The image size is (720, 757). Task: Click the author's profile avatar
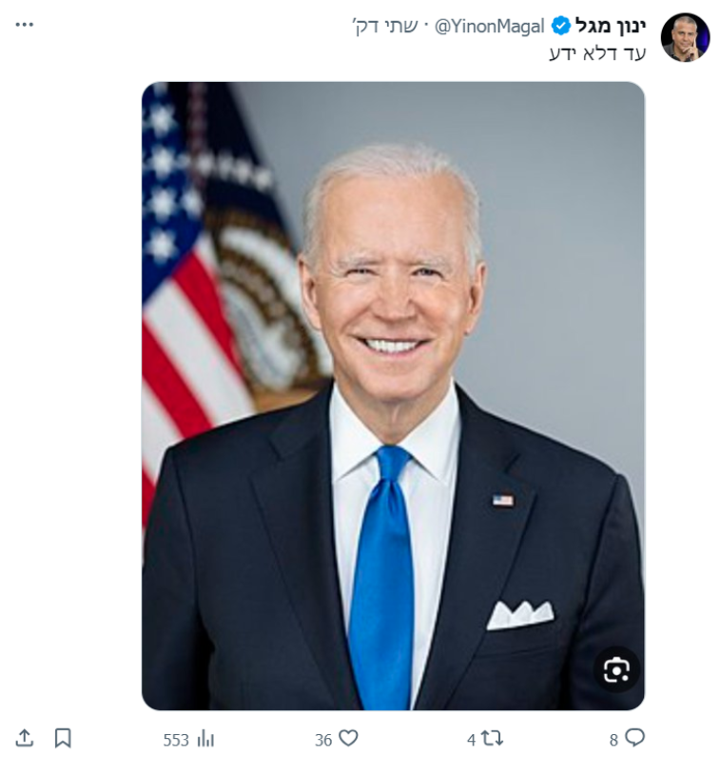685,37
